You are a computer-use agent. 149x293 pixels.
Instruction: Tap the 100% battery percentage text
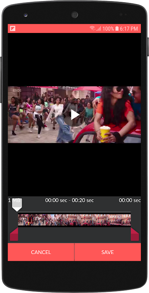click(x=108, y=29)
